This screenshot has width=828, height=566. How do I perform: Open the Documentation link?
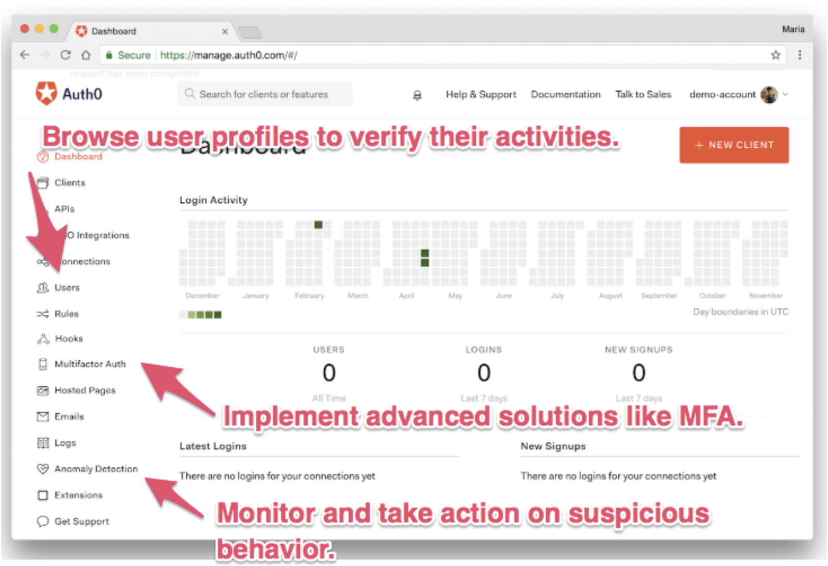566,95
